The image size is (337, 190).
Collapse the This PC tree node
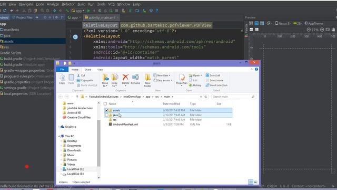[x=59, y=136]
